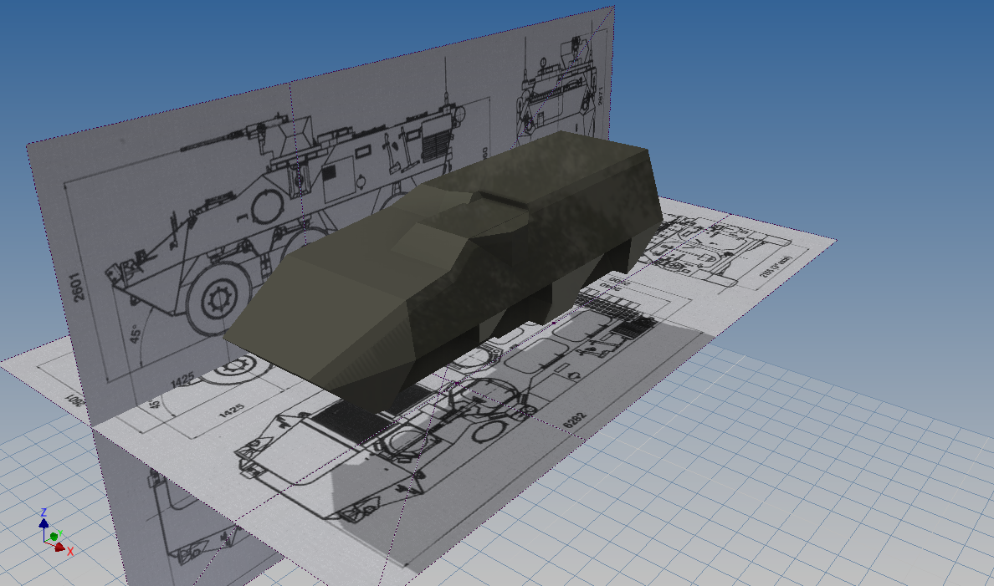Click the red X axis arrow
Viewport: 994px width, 586px height.
coord(61,548)
